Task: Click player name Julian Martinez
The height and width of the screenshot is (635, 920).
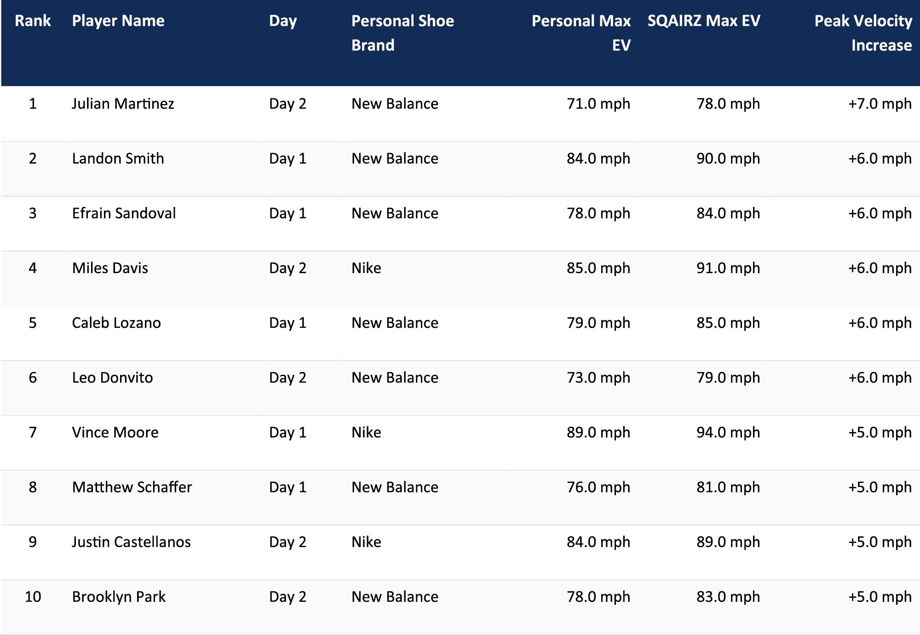Action: tap(123, 104)
